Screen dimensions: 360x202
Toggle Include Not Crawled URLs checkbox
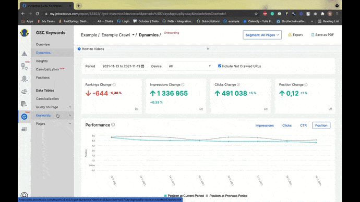(x=220, y=66)
